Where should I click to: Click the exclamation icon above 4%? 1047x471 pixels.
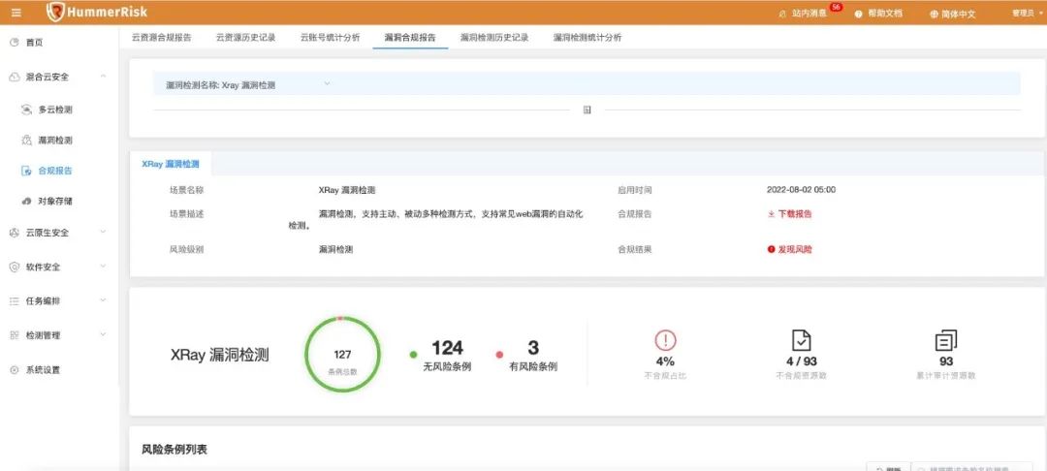665,340
